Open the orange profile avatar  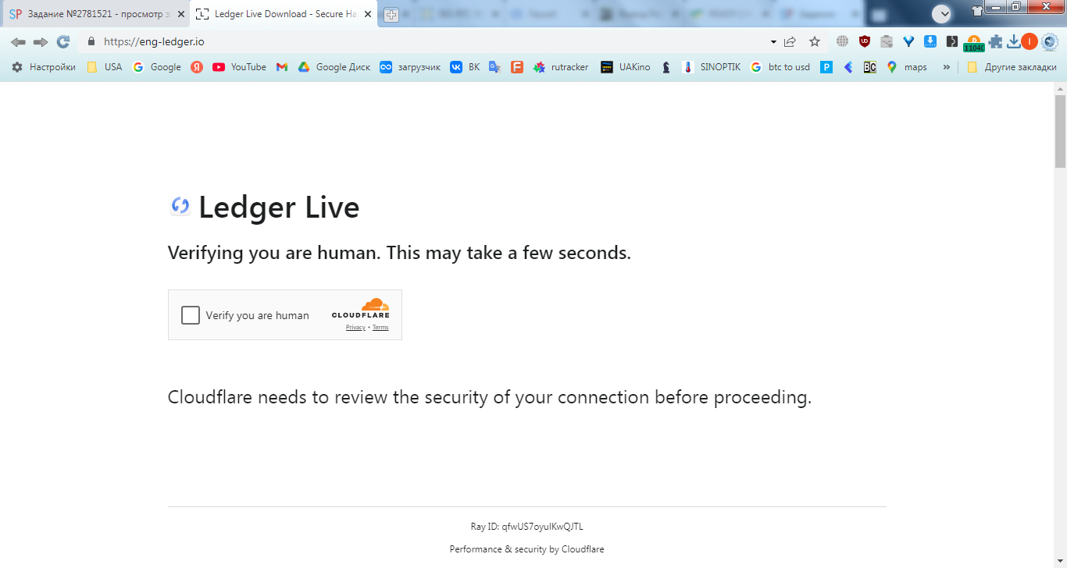1030,42
